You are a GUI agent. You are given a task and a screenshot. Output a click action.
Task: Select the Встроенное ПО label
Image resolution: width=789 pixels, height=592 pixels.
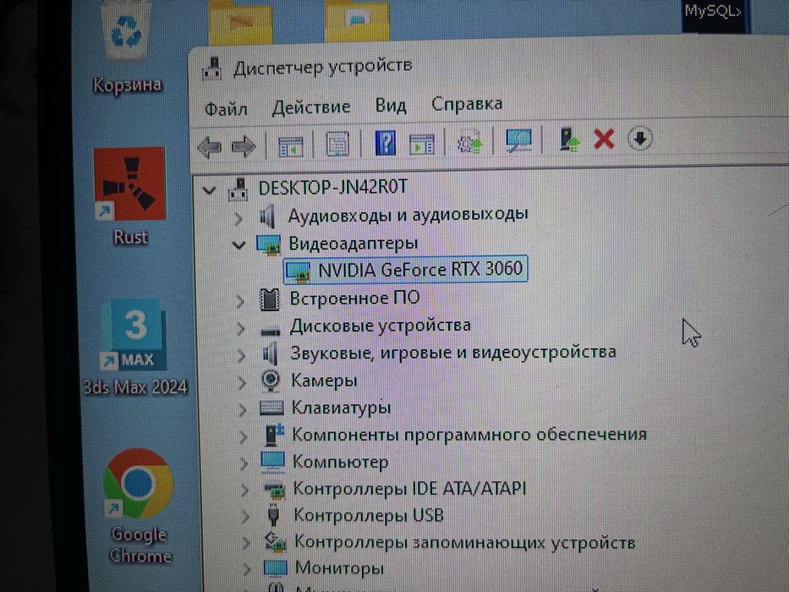tap(354, 299)
